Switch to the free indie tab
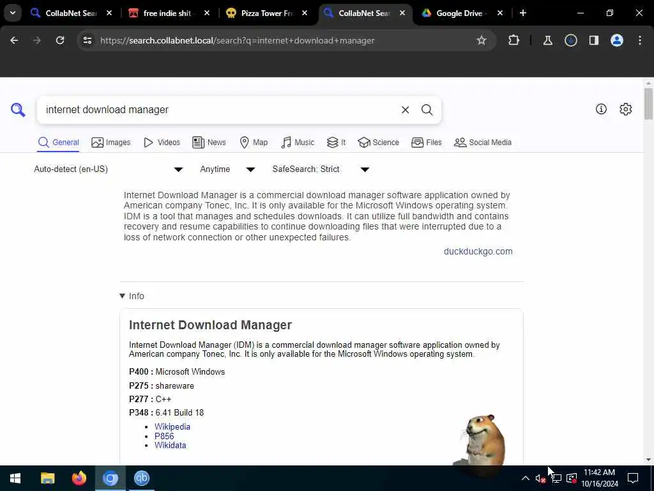Screen dimensions: 654x491 167,13
